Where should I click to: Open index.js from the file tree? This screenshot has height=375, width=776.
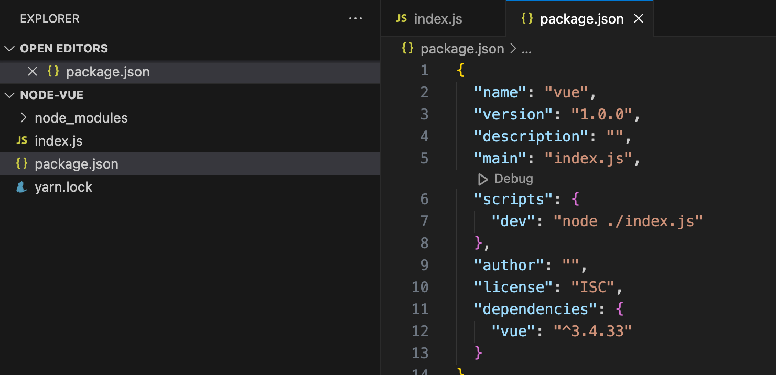[59, 141]
